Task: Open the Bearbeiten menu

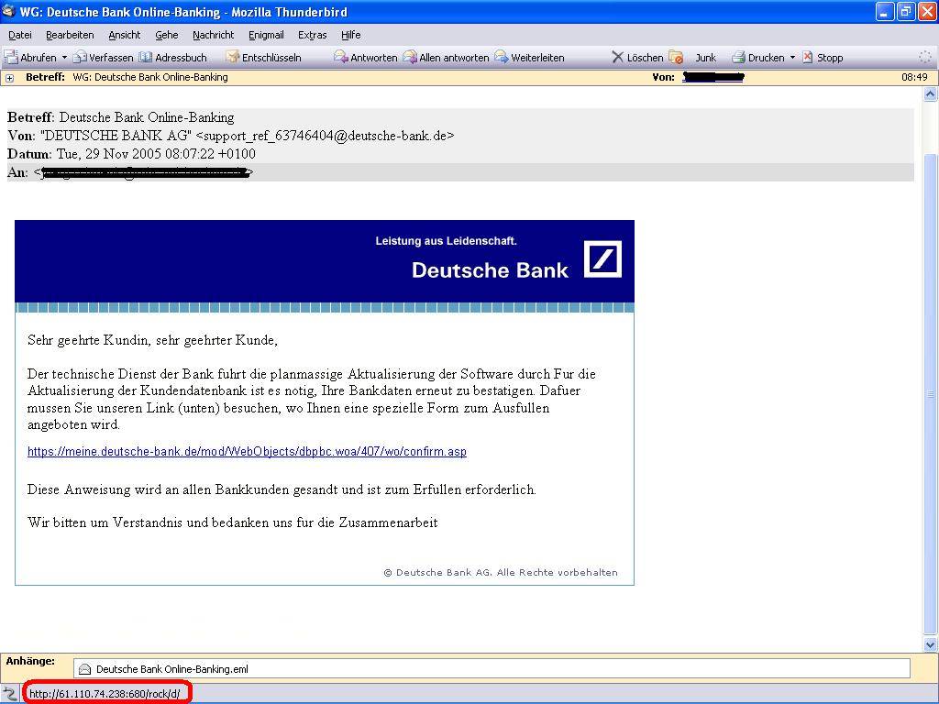Action: [70, 35]
